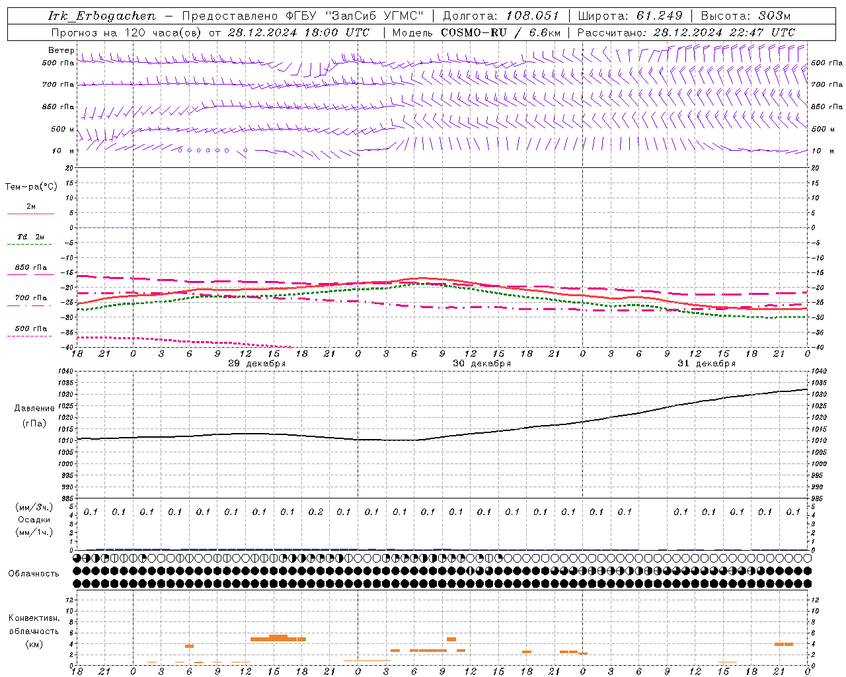Click the "Конвективн." convective cloud label
846x677 pixels.
(x=34, y=618)
